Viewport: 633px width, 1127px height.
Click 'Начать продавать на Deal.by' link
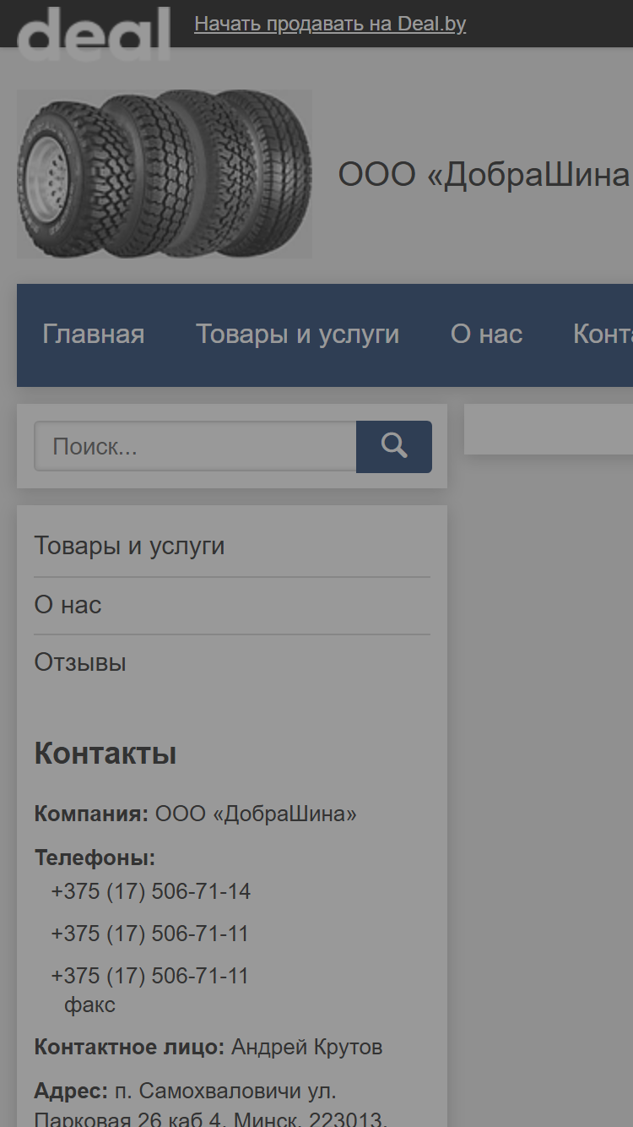pyautogui.click(x=330, y=24)
